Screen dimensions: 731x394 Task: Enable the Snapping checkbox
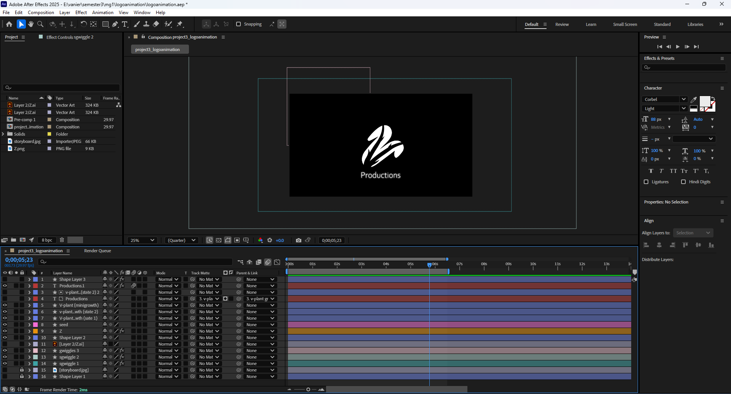coord(238,24)
